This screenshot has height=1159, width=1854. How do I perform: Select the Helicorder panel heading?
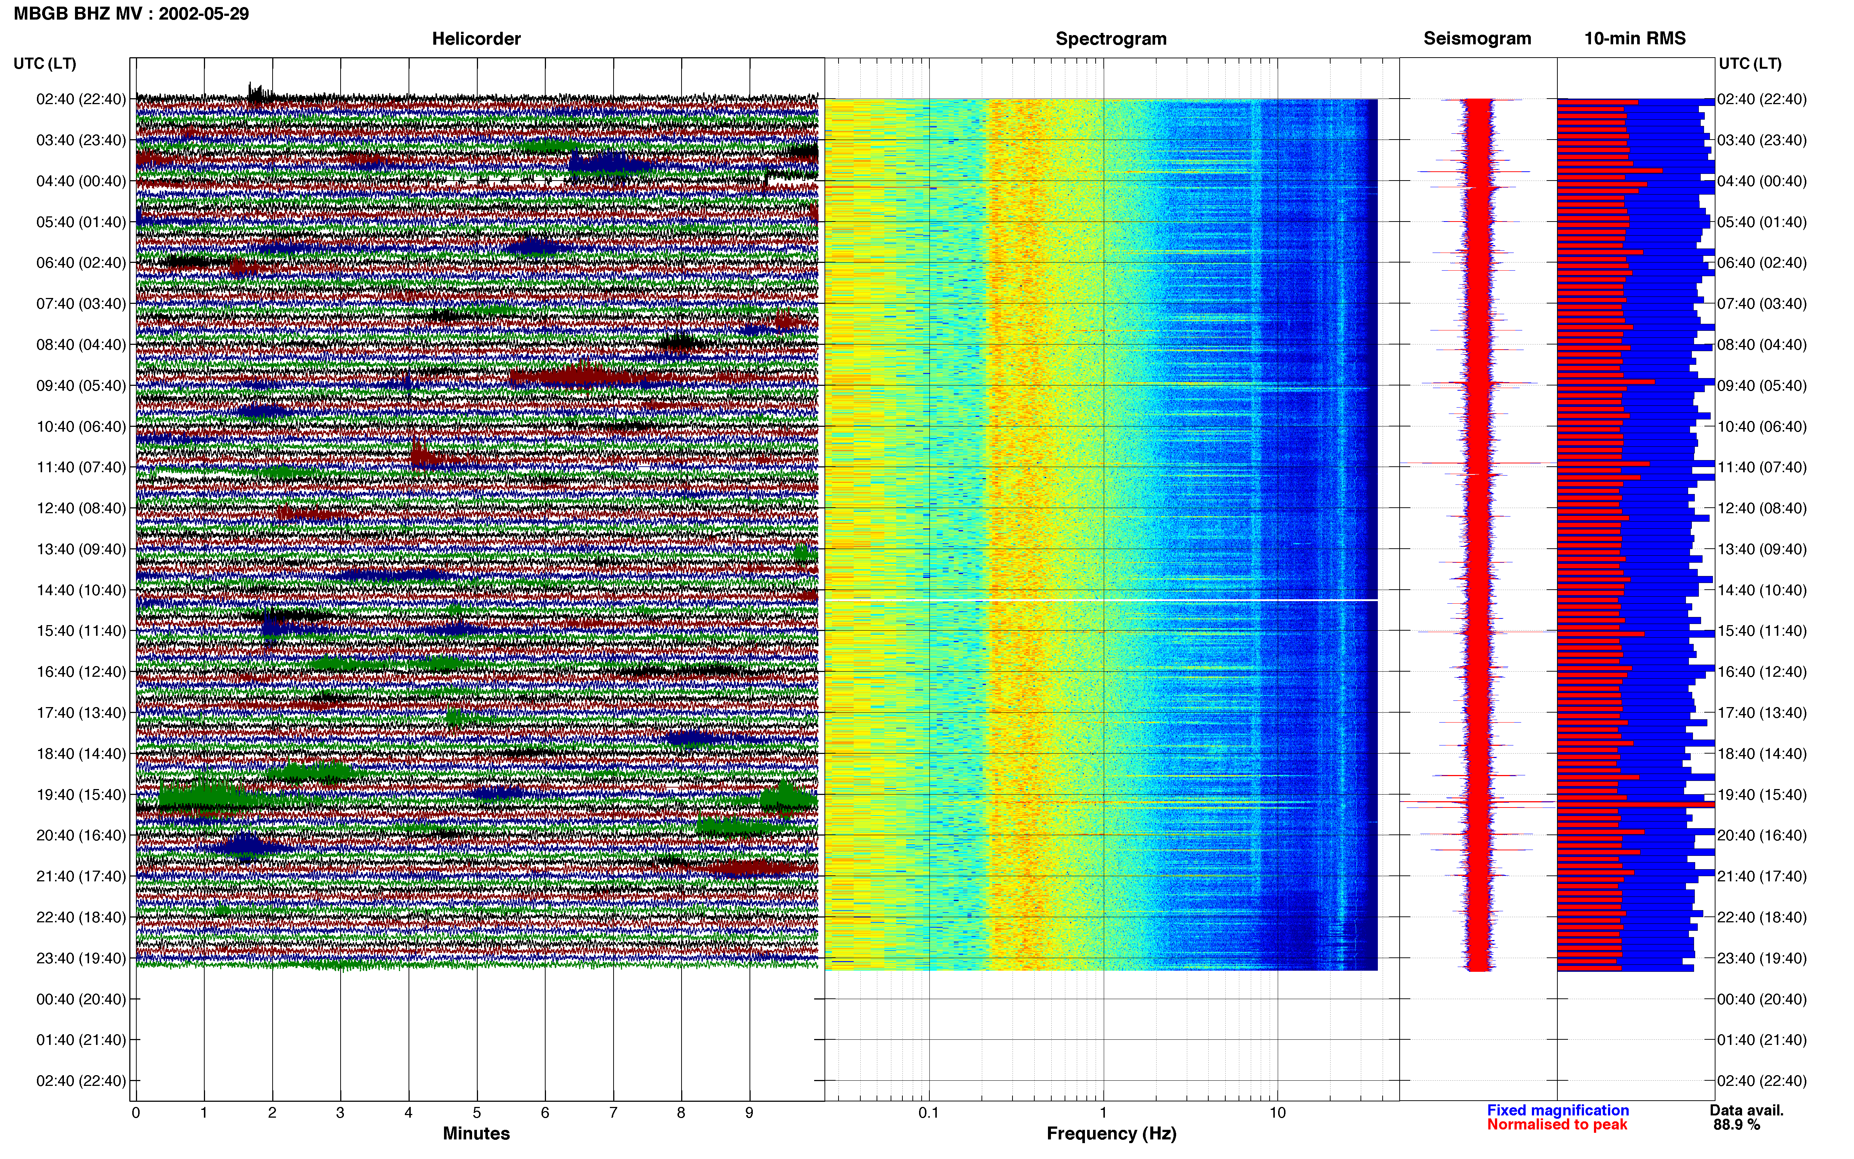tap(476, 38)
